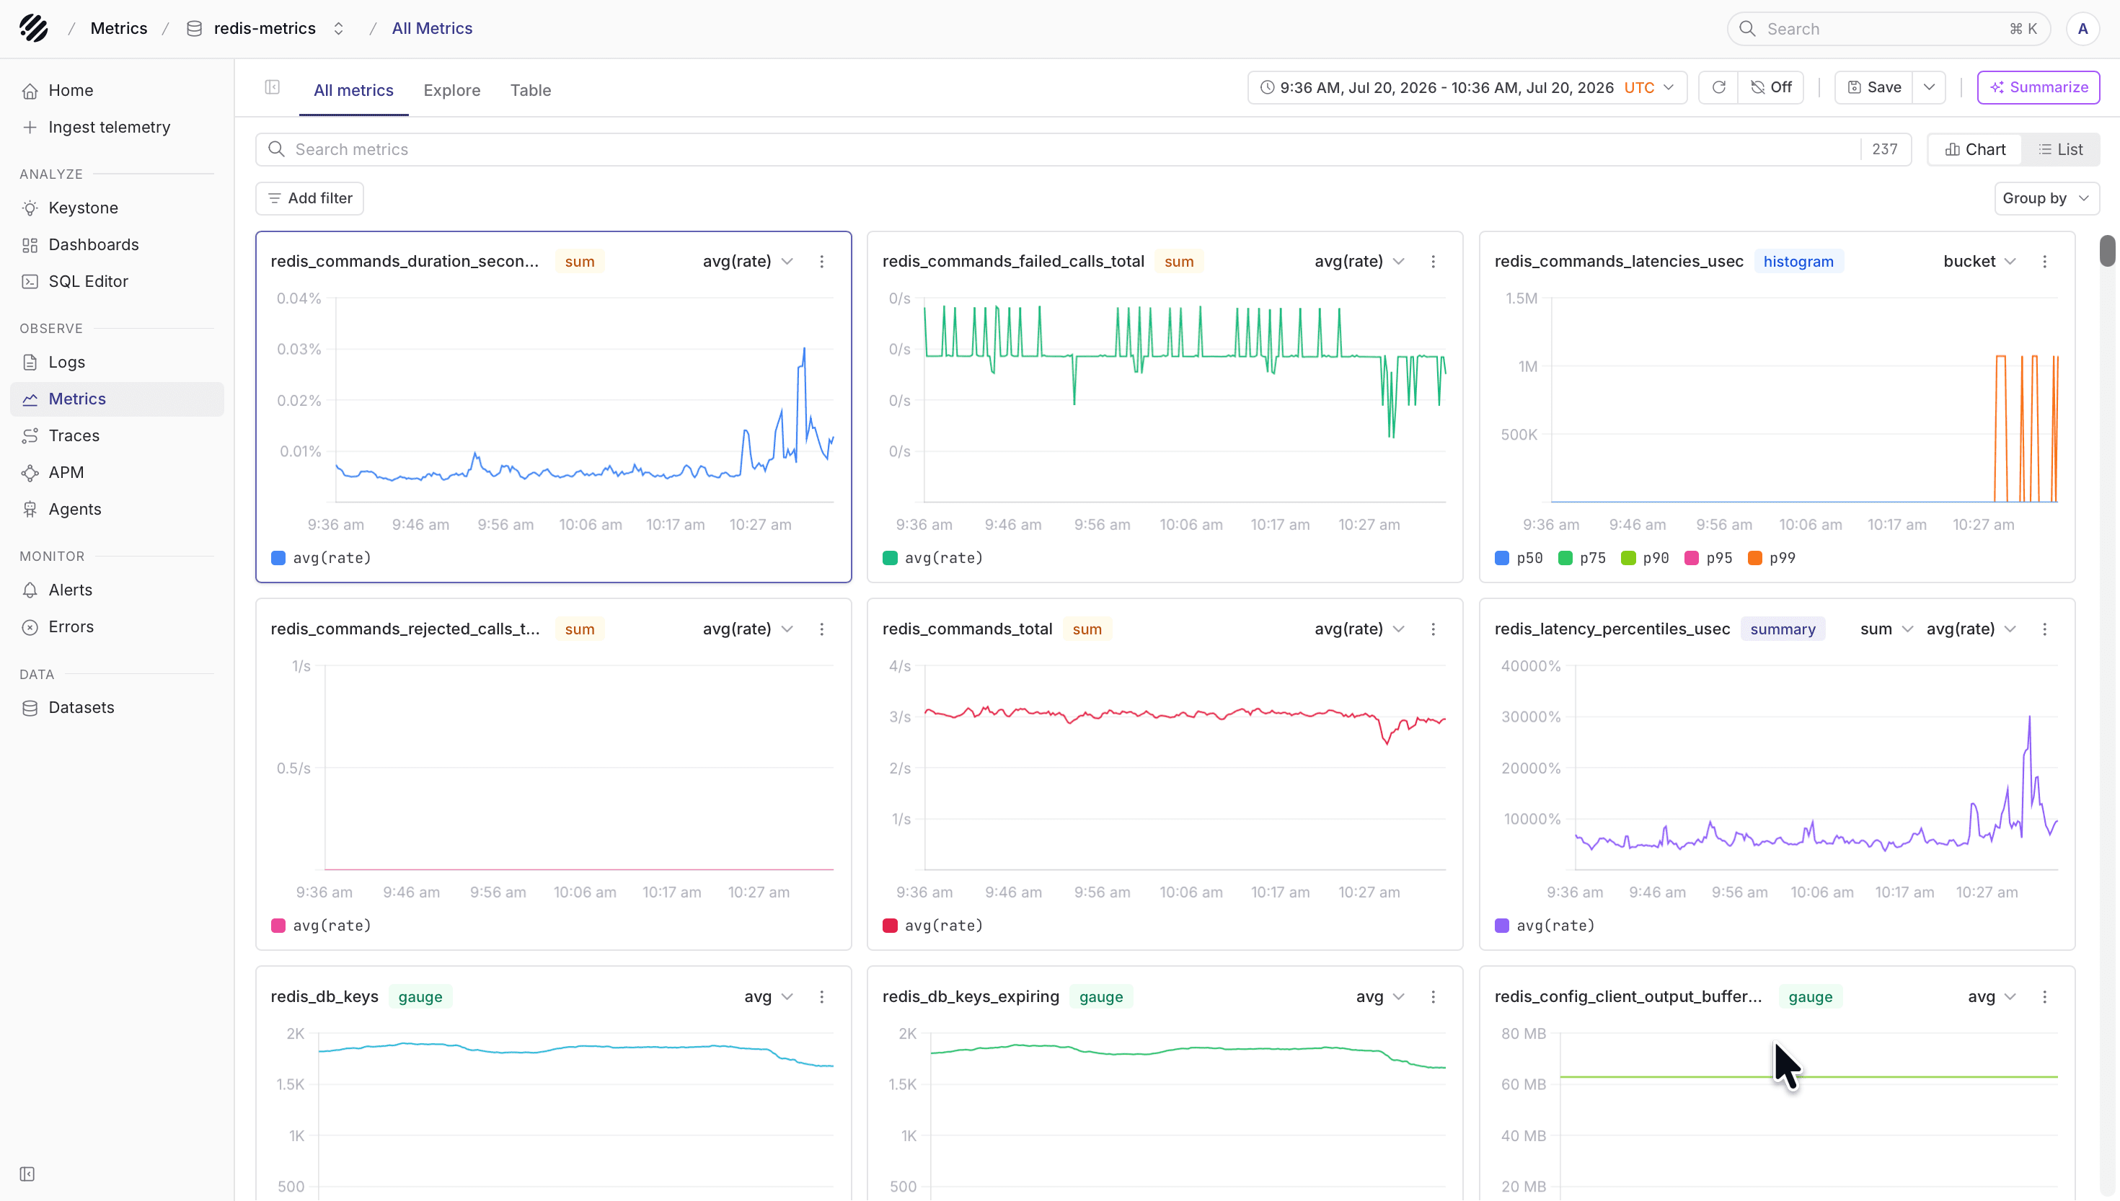Click All Metrics breadcrumb link
The image size is (2120, 1201).
432,28
